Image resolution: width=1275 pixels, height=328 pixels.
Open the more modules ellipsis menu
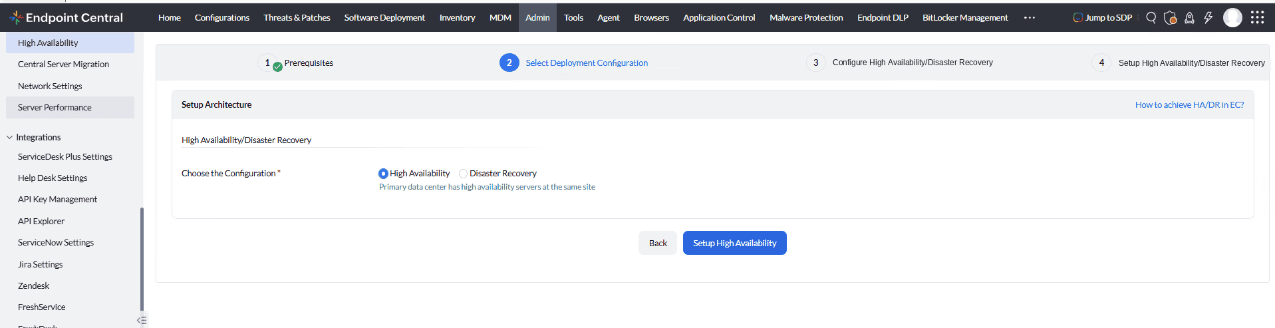(1030, 17)
